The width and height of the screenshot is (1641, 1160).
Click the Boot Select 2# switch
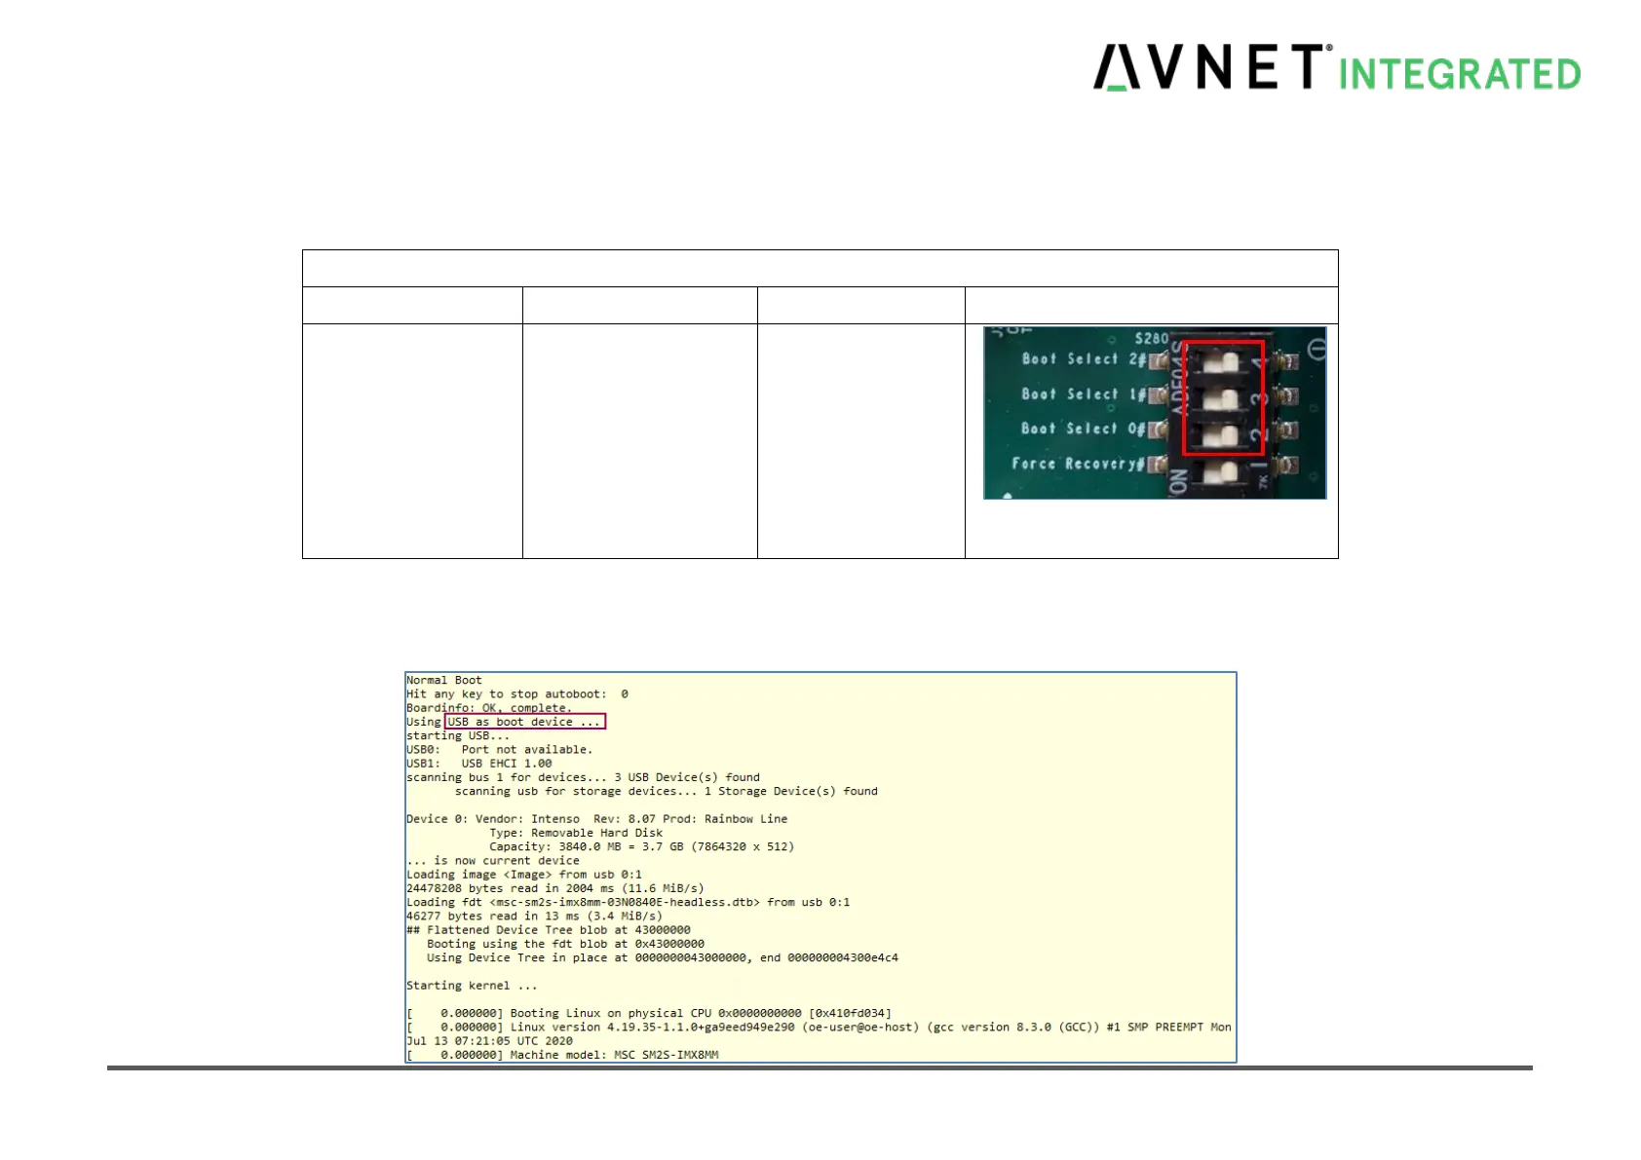coord(1221,361)
